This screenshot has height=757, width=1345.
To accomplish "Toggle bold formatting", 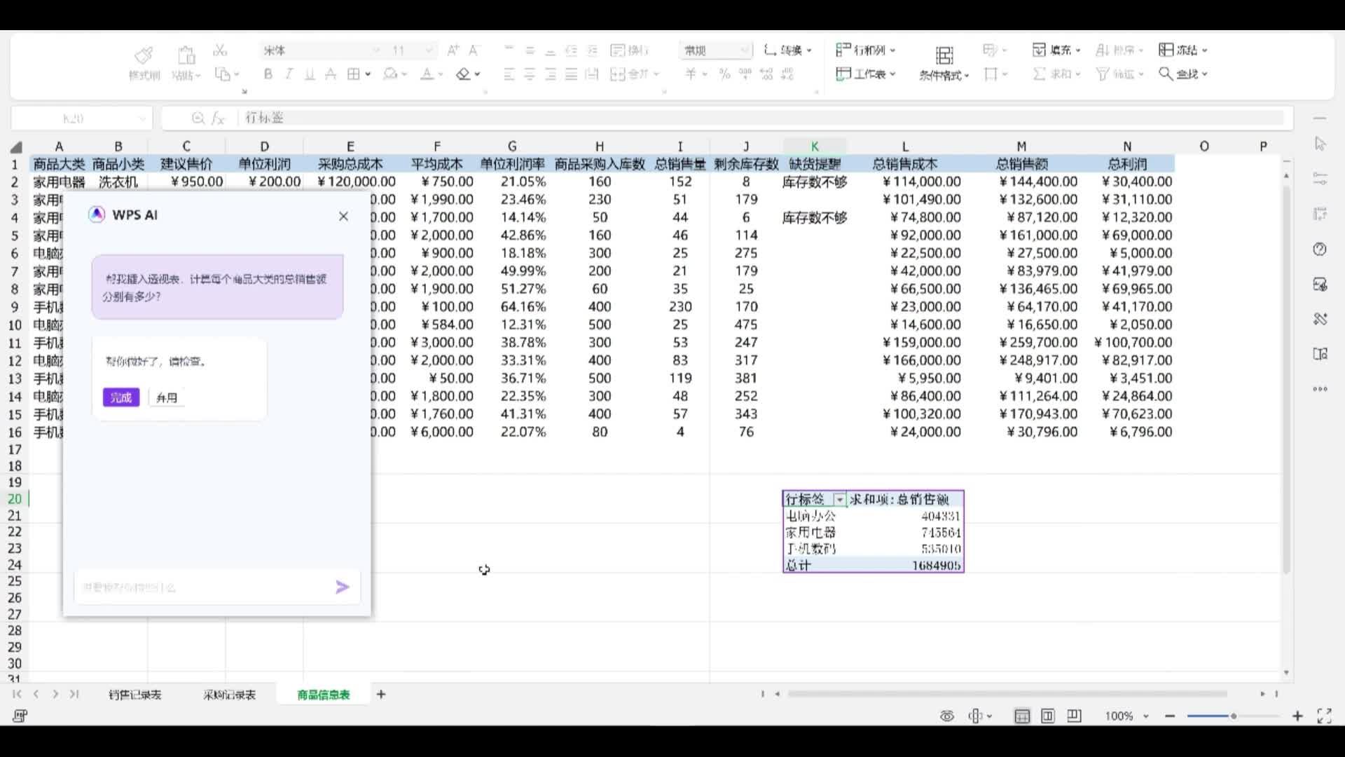I will pyautogui.click(x=267, y=74).
